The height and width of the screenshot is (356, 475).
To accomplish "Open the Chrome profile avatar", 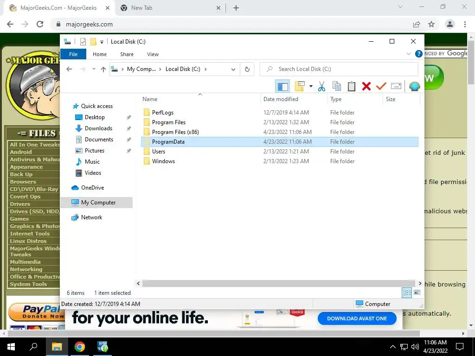I will click(x=450, y=24).
